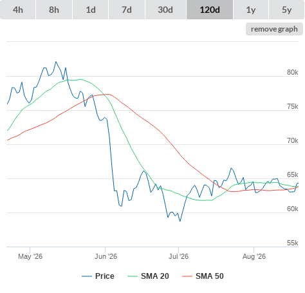
Task: Click the 80k y-axis label
Action: 293,72
